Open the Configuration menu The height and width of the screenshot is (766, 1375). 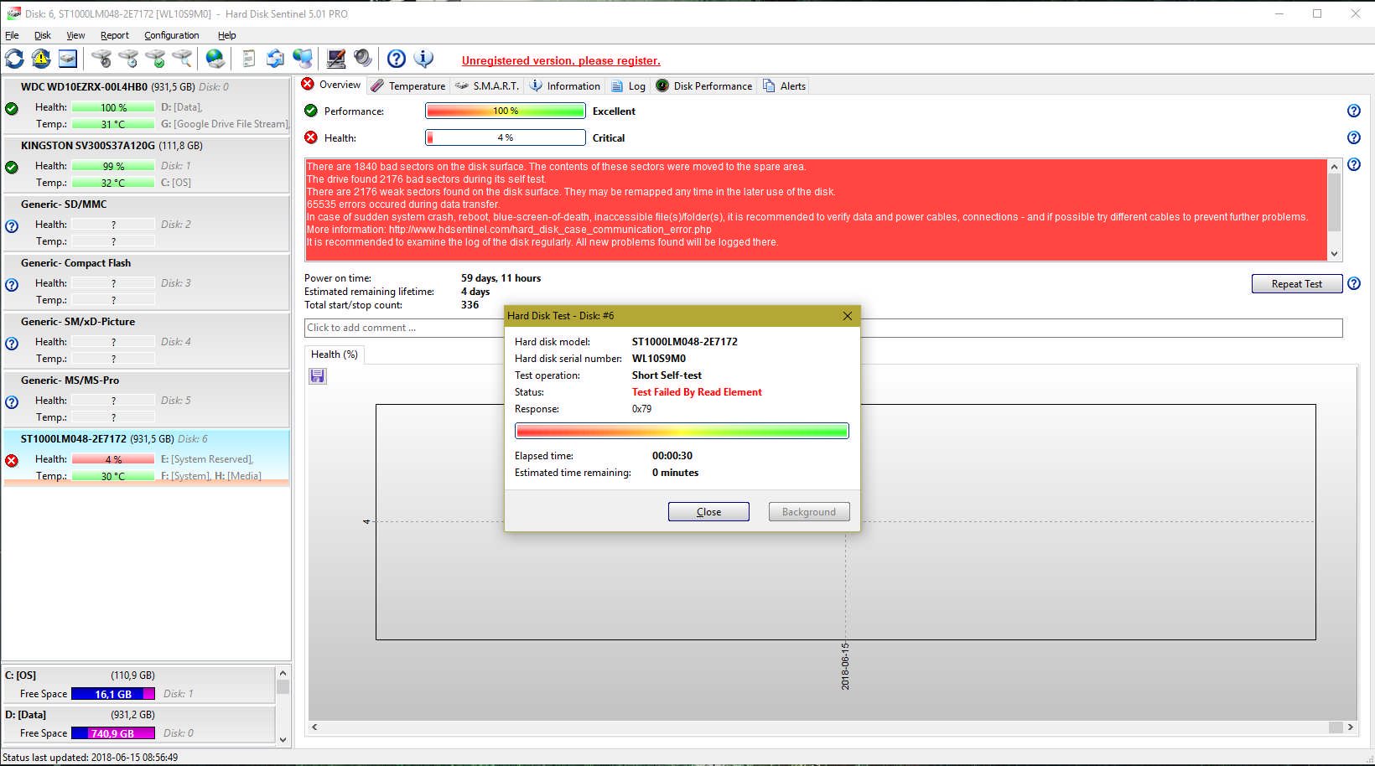[171, 35]
